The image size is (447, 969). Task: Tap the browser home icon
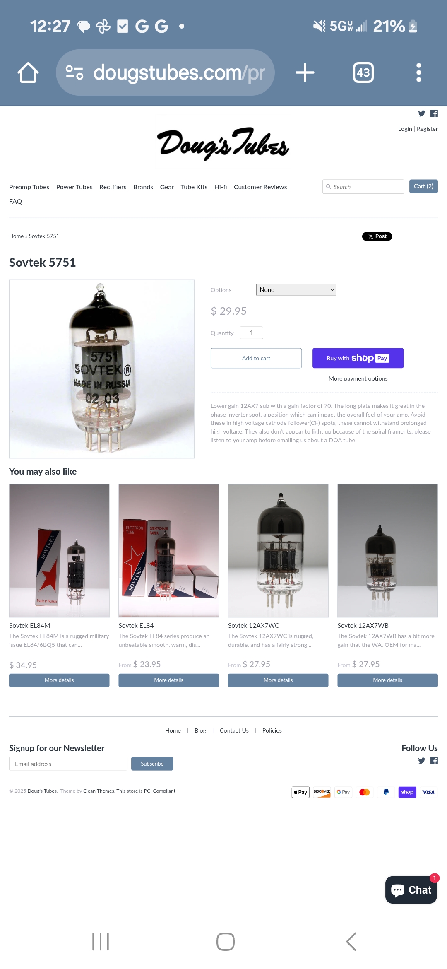click(x=28, y=72)
